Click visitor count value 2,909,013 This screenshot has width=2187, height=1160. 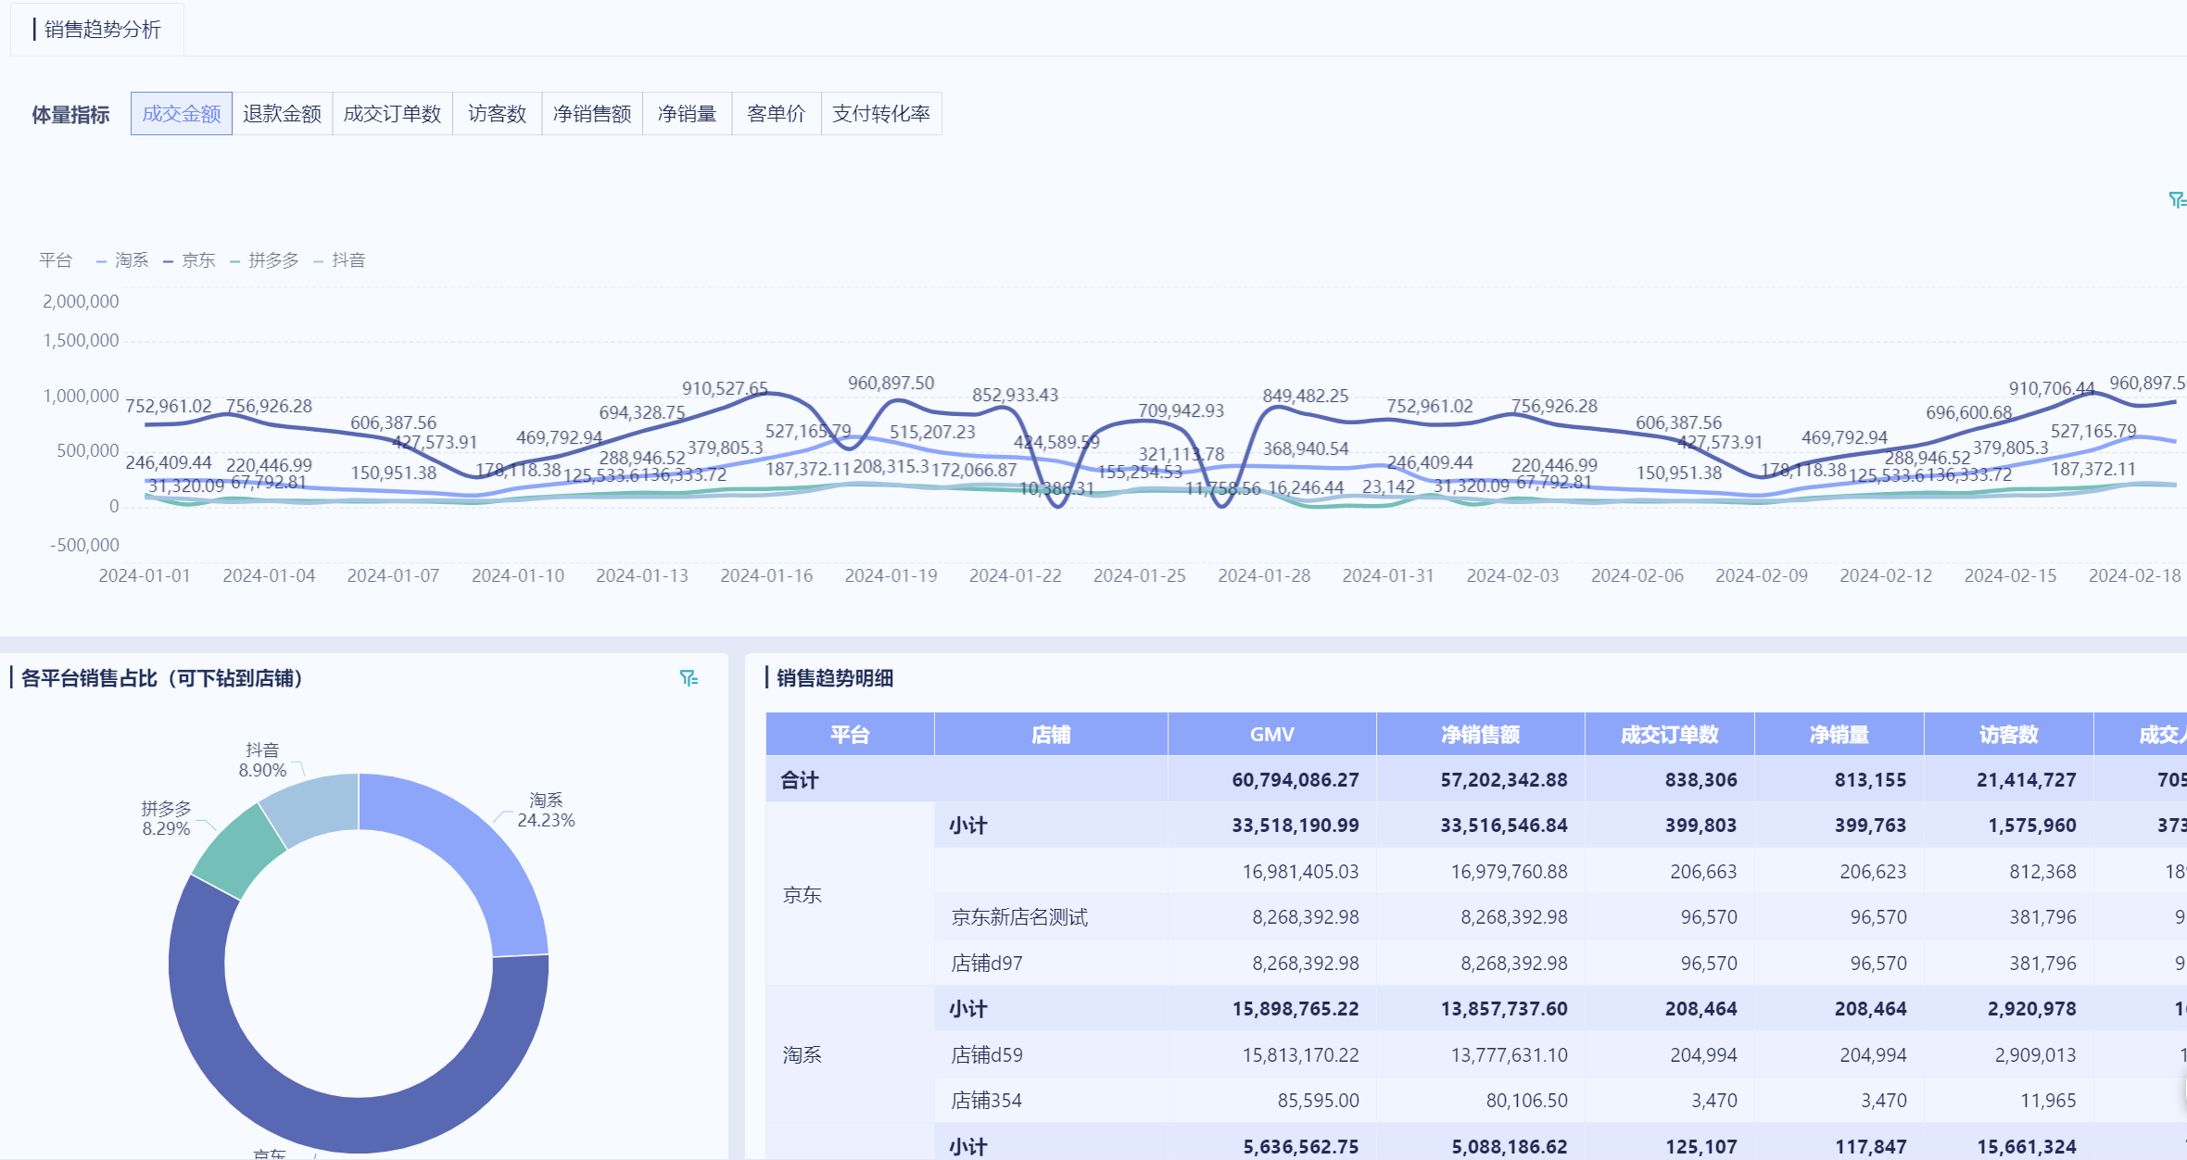click(2035, 1055)
